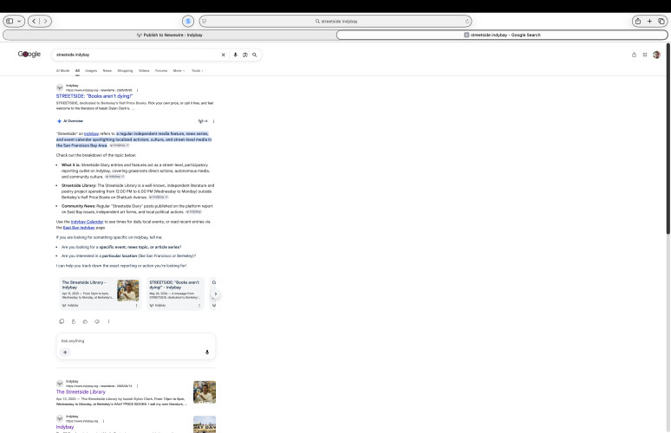This screenshot has height=433, width=671.
Task: Click the AI Overview sparkle label
Action: click(70, 121)
